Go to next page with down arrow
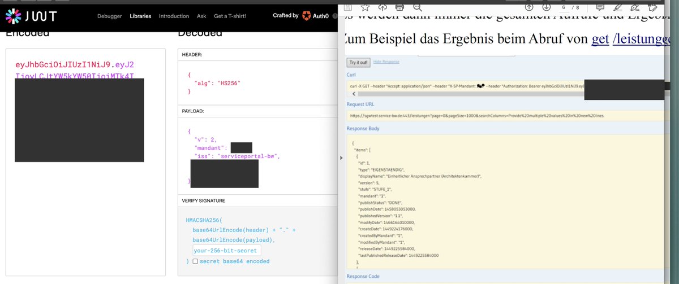This screenshot has width=679, height=284. click(x=547, y=7)
